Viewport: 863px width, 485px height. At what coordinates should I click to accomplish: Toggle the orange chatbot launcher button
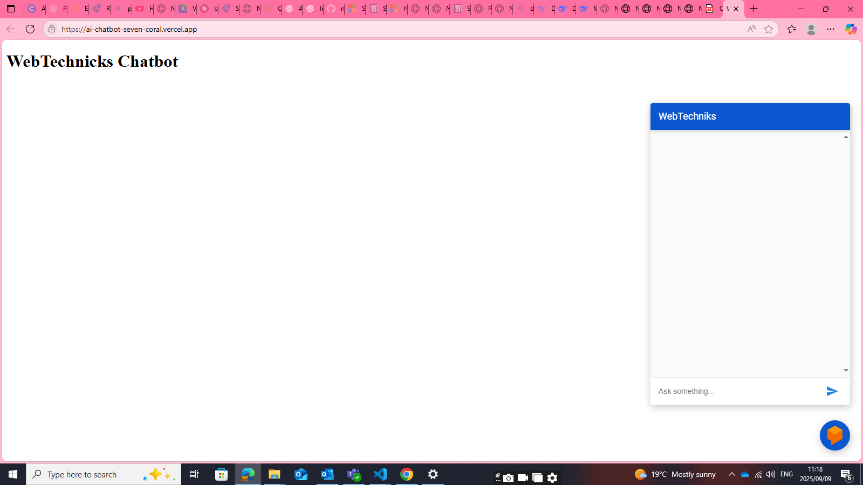tap(834, 435)
